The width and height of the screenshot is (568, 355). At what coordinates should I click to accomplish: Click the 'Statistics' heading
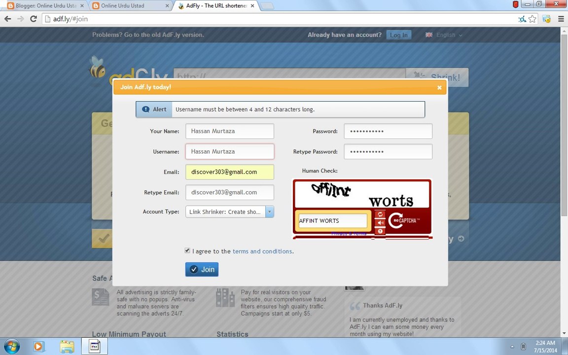coord(233,334)
